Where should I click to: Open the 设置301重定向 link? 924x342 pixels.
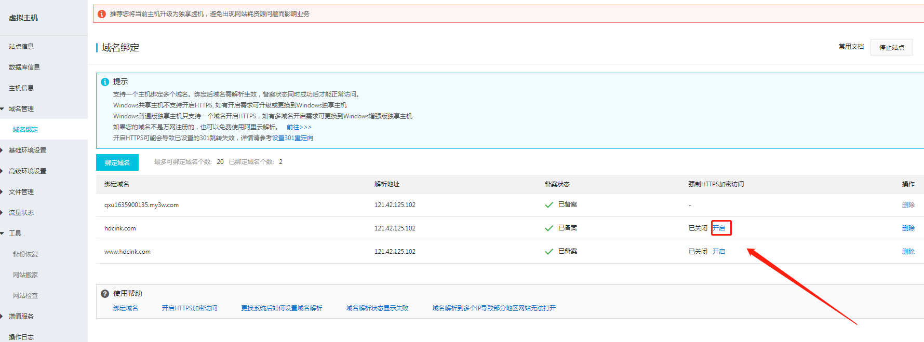(x=292, y=138)
